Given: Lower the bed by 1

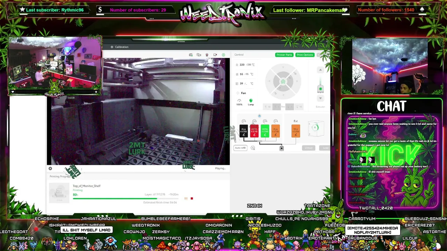Looking at the screenshot, I should 290,107.
